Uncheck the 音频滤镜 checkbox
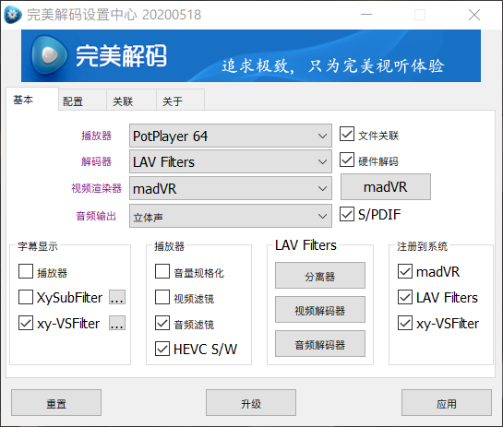Viewport: 503px width, 427px height. click(162, 323)
